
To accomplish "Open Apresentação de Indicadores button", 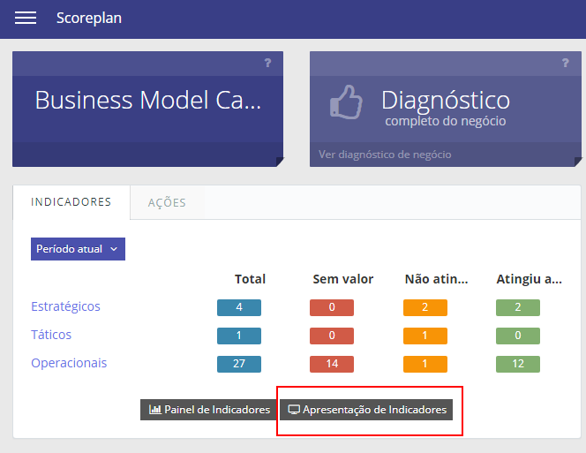I will pos(366,410).
